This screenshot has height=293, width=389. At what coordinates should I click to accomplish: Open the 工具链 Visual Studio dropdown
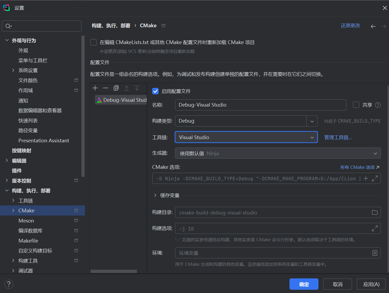[246, 137]
